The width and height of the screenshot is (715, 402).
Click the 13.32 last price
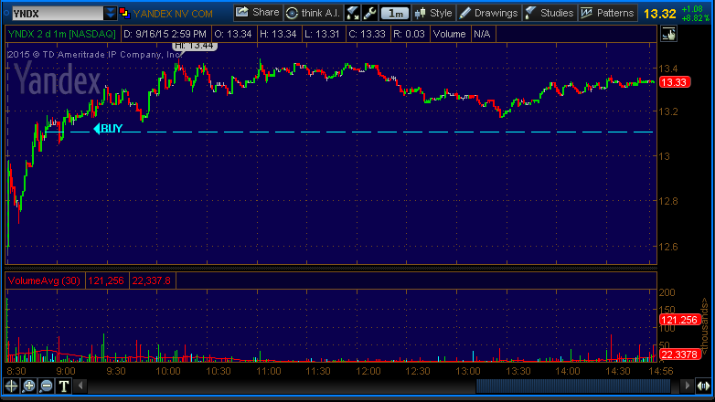click(659, 14)
